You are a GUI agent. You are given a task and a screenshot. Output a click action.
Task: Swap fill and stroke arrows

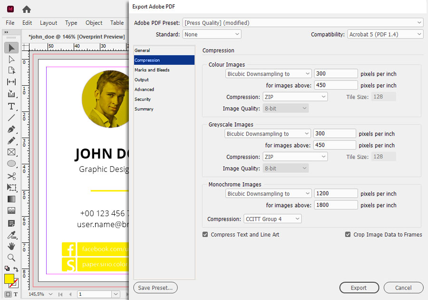click(16, 269)
